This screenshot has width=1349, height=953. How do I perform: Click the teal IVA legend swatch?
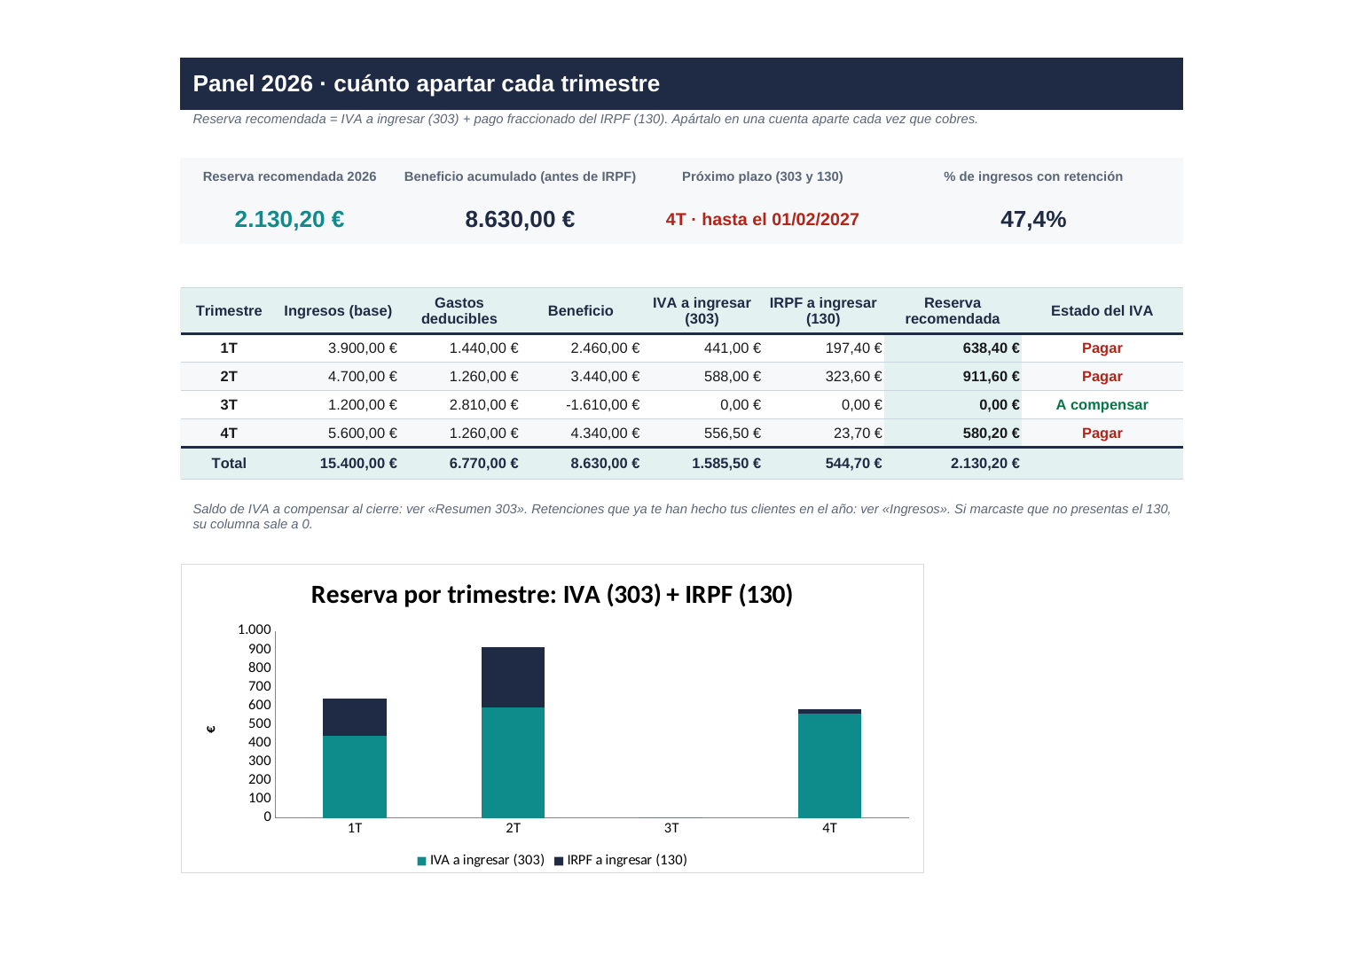[x=422, y=861]
